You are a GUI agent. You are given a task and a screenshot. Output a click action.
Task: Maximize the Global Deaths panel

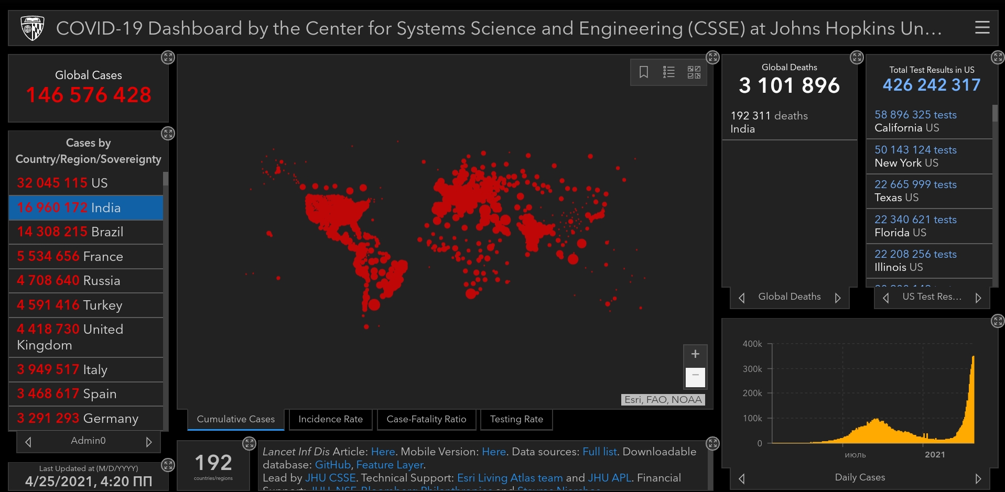click(x=857, y=57)
